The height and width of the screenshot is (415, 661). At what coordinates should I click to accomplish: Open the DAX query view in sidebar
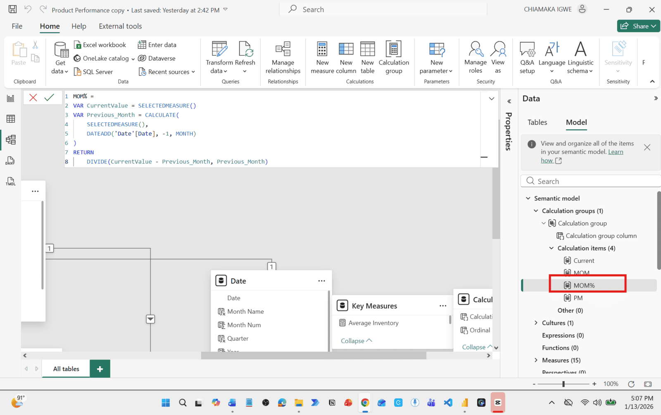point(10,161)
